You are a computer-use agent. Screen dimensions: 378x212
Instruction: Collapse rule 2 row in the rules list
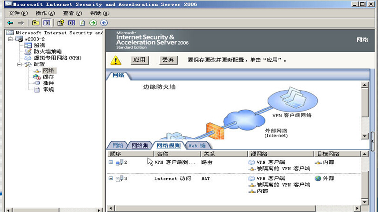coord(111,162)
